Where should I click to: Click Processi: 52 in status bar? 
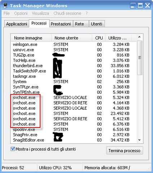pyautogui.click(x=13, y=168)
